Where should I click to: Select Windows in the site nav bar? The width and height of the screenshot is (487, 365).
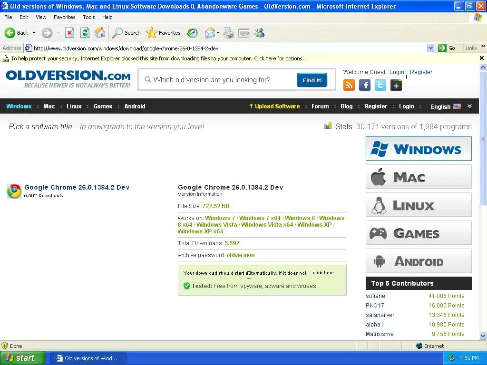point(19,106)
